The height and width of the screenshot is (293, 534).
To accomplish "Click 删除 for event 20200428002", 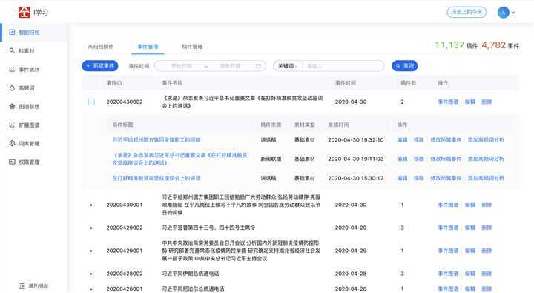I will 487,274.
